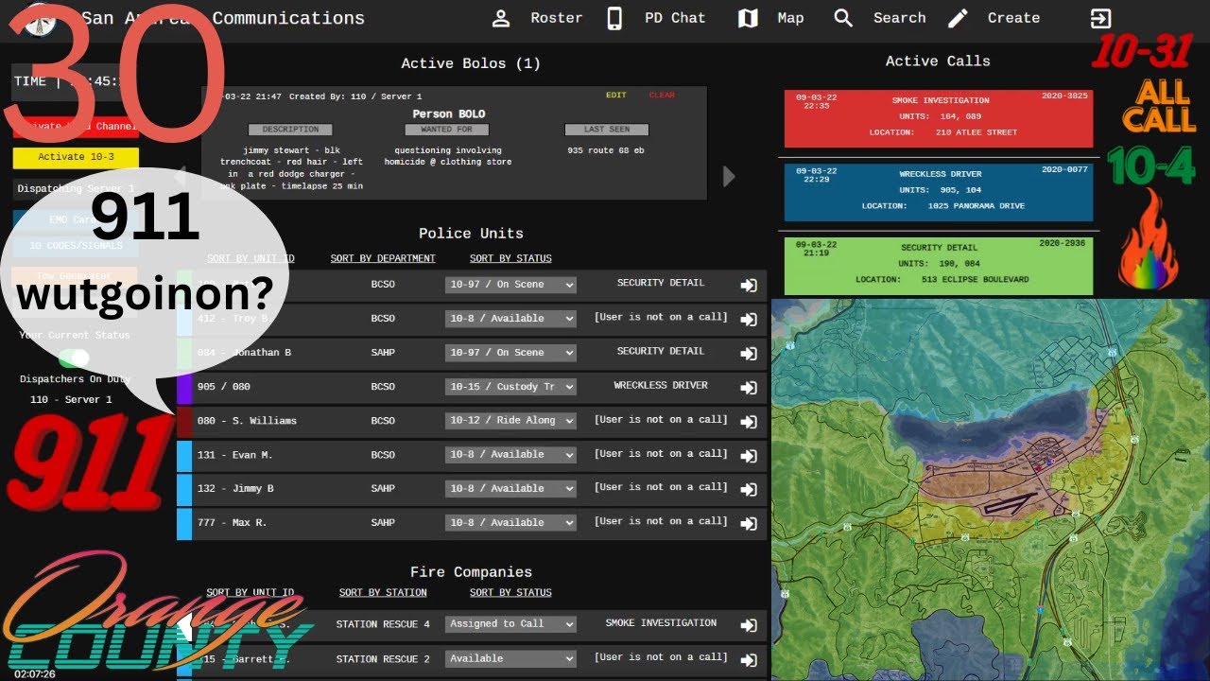Click EDIT on the Person BOLO
The image size is (1210, 681).
pos(616,96)
